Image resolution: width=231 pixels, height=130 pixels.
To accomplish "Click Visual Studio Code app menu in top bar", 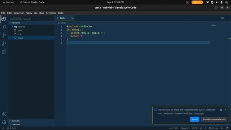I will point(32,2).
